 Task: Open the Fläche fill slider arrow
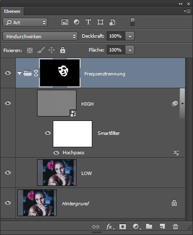130,50
